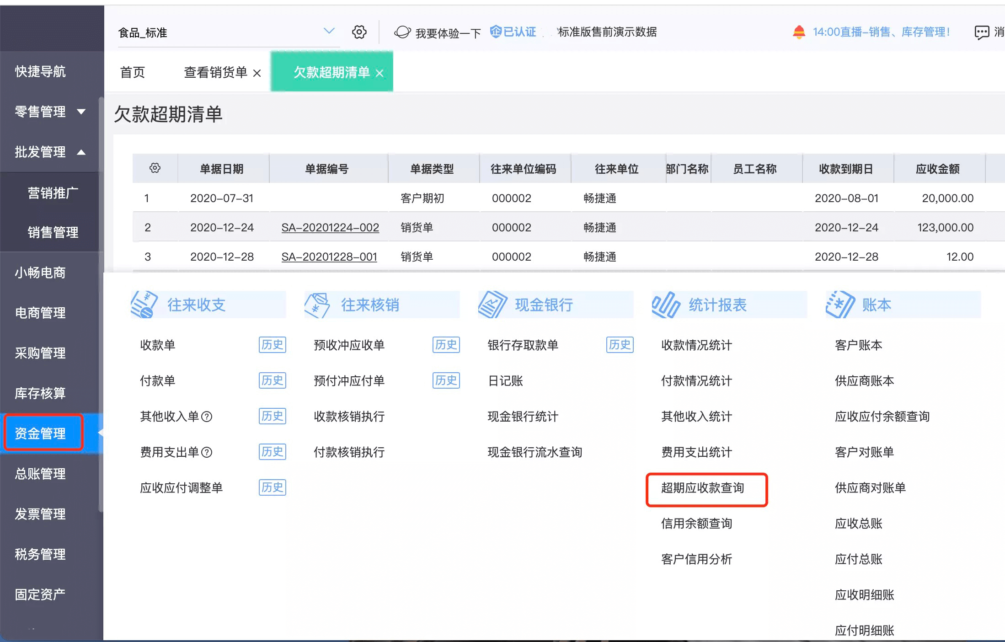Image resolution: width=1005 pixels, height=642 pixels.
Task: Click the 账本 section icon
Action: pyautogui.click(x=840, y=305)
